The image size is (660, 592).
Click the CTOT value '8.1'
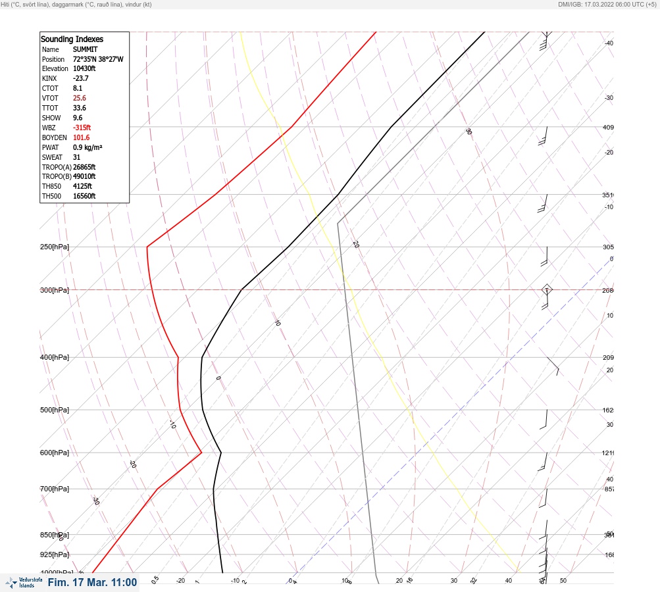[x=78, y=88]
